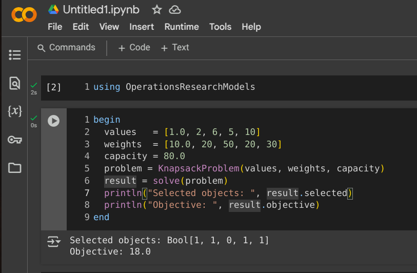Open the Table of contents panel

[15, 55]
